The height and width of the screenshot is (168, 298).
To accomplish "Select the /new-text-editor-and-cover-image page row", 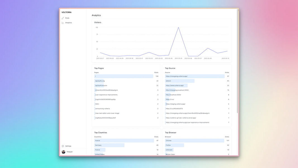I will [x=126, y=113].
